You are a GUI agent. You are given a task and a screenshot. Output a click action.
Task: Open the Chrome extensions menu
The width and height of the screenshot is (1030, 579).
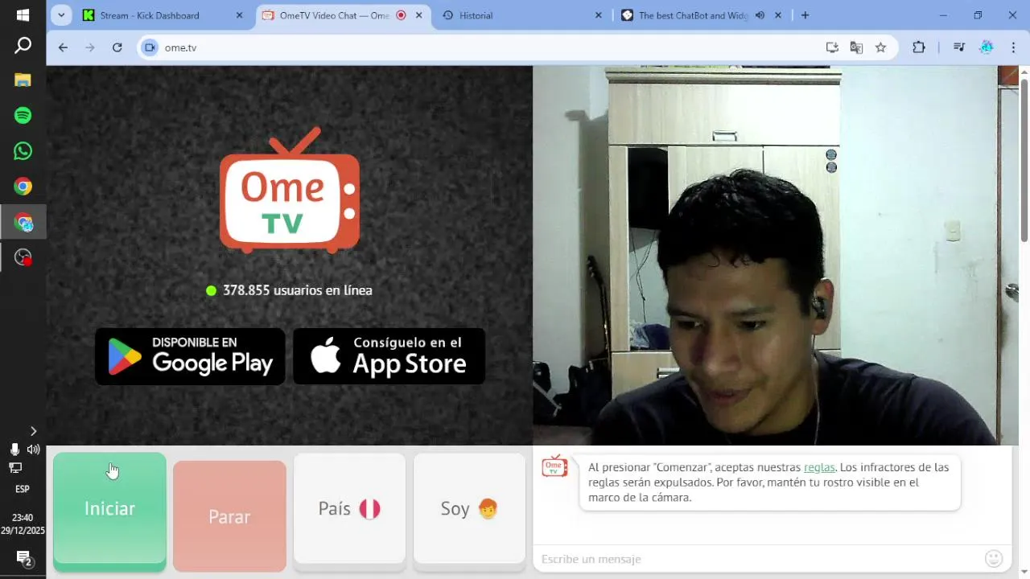918,47
